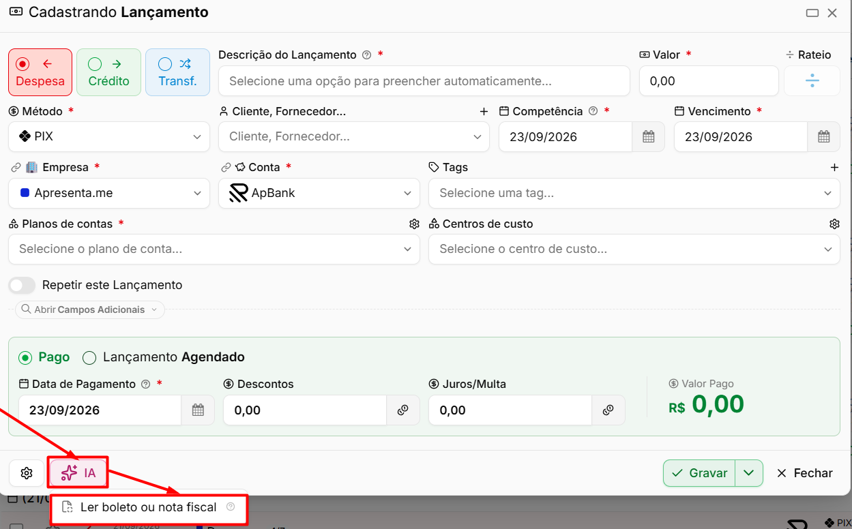Viewport: 852px width, 529px height.
Task: Click the Descrição do Lançamento field
Action: tap(424, 81)
